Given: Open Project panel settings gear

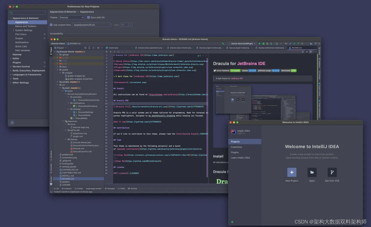Looking at the screenshot, I should pyautogui.click(x=98, y=48).
